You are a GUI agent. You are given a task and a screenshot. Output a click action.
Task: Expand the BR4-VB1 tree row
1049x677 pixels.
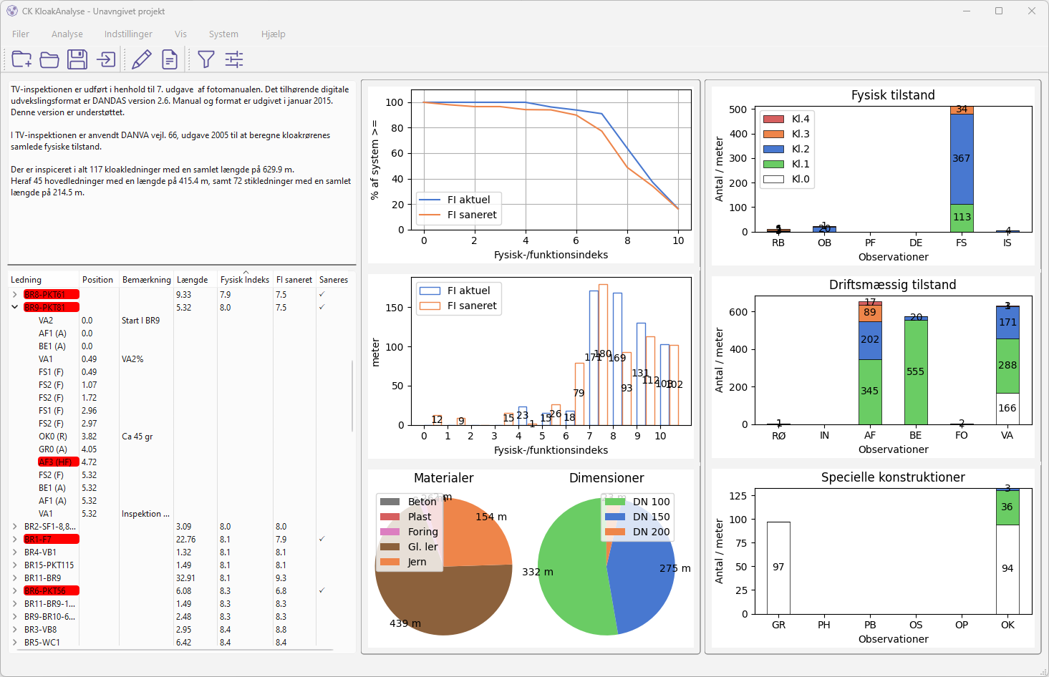click(x=15, y=552)
